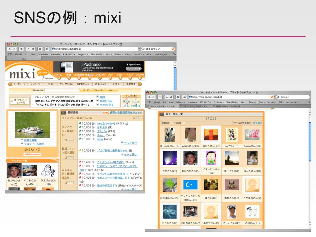This screenshot has width=316, height=237.
Task: Open sixさん(13) rabbit avatar
Action: (x=231, y=135)
